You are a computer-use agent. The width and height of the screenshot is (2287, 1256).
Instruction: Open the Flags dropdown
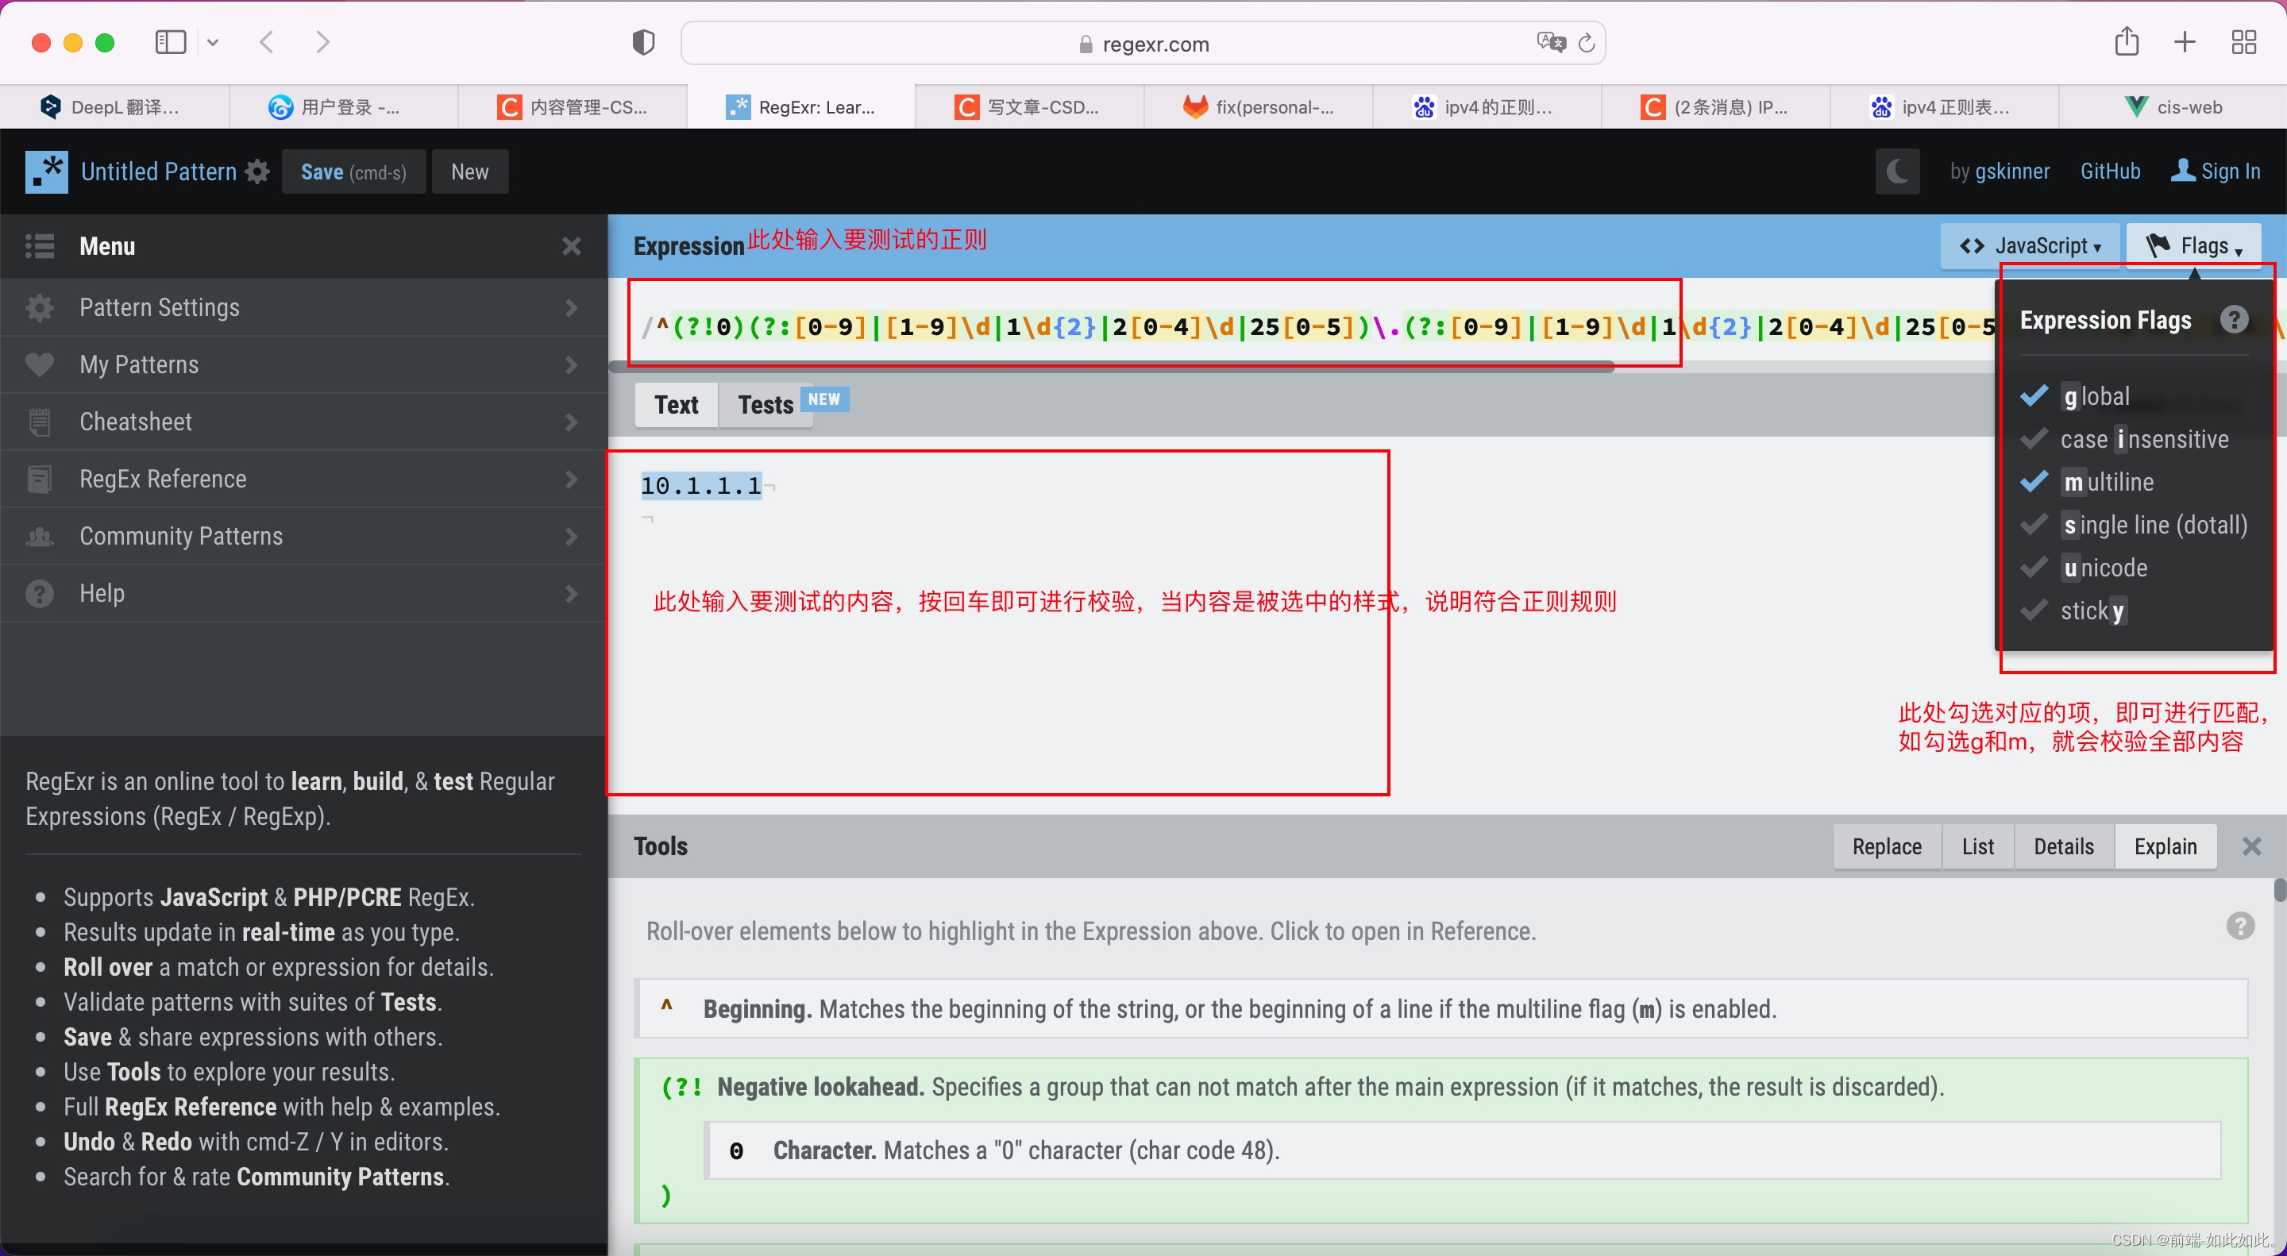[2194, 245]
